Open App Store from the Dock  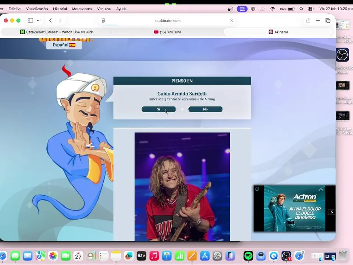point(205,256)
